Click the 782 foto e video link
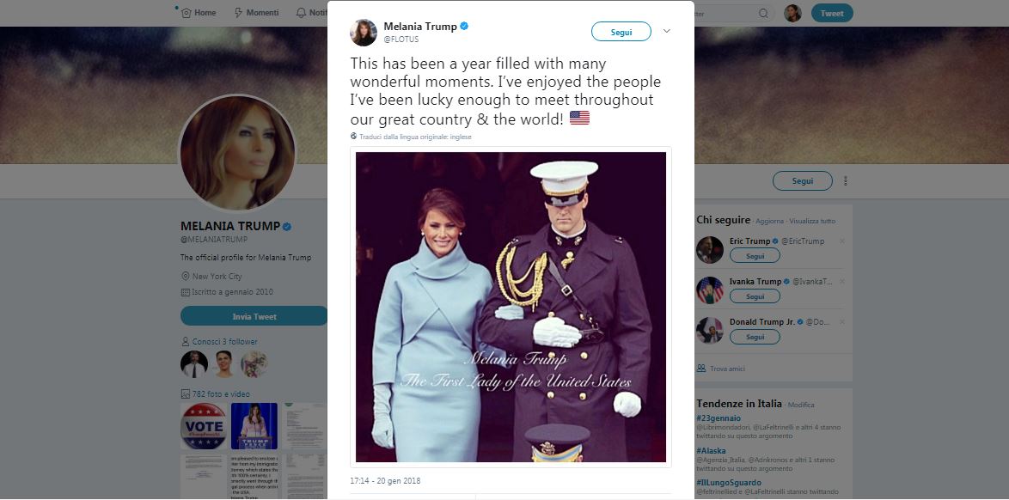The image size is (1009, 500). pos(221,394)
